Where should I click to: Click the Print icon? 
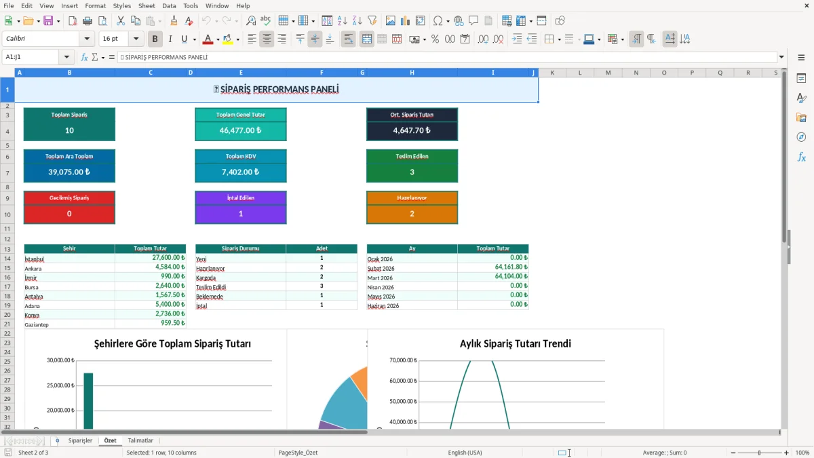click(x=88, y=21)
